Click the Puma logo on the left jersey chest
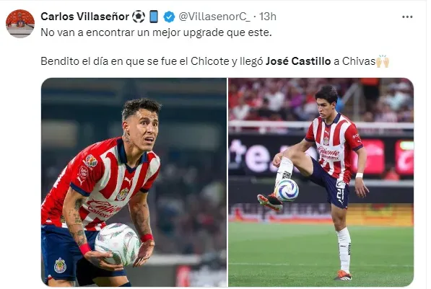 pyautogui.click(x=129, y=181)
